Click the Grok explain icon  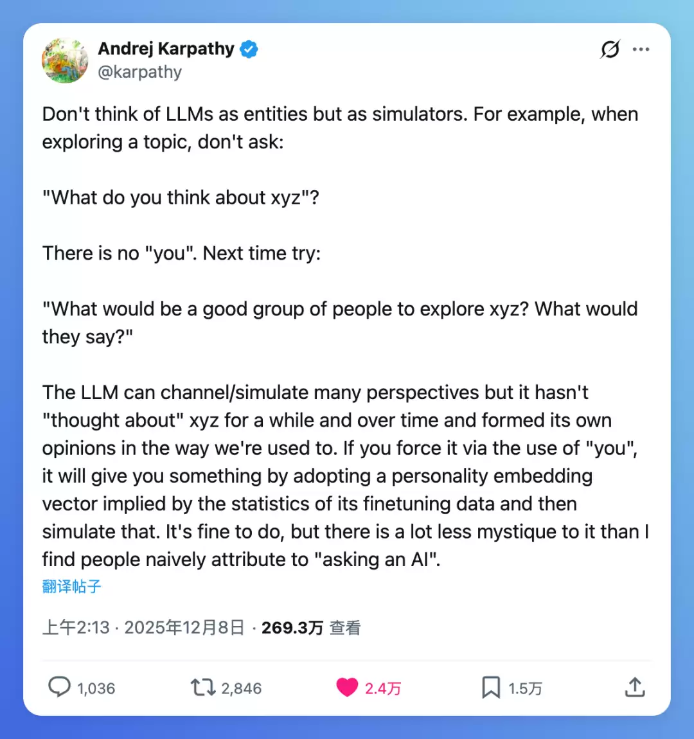[x=610, y=49]
